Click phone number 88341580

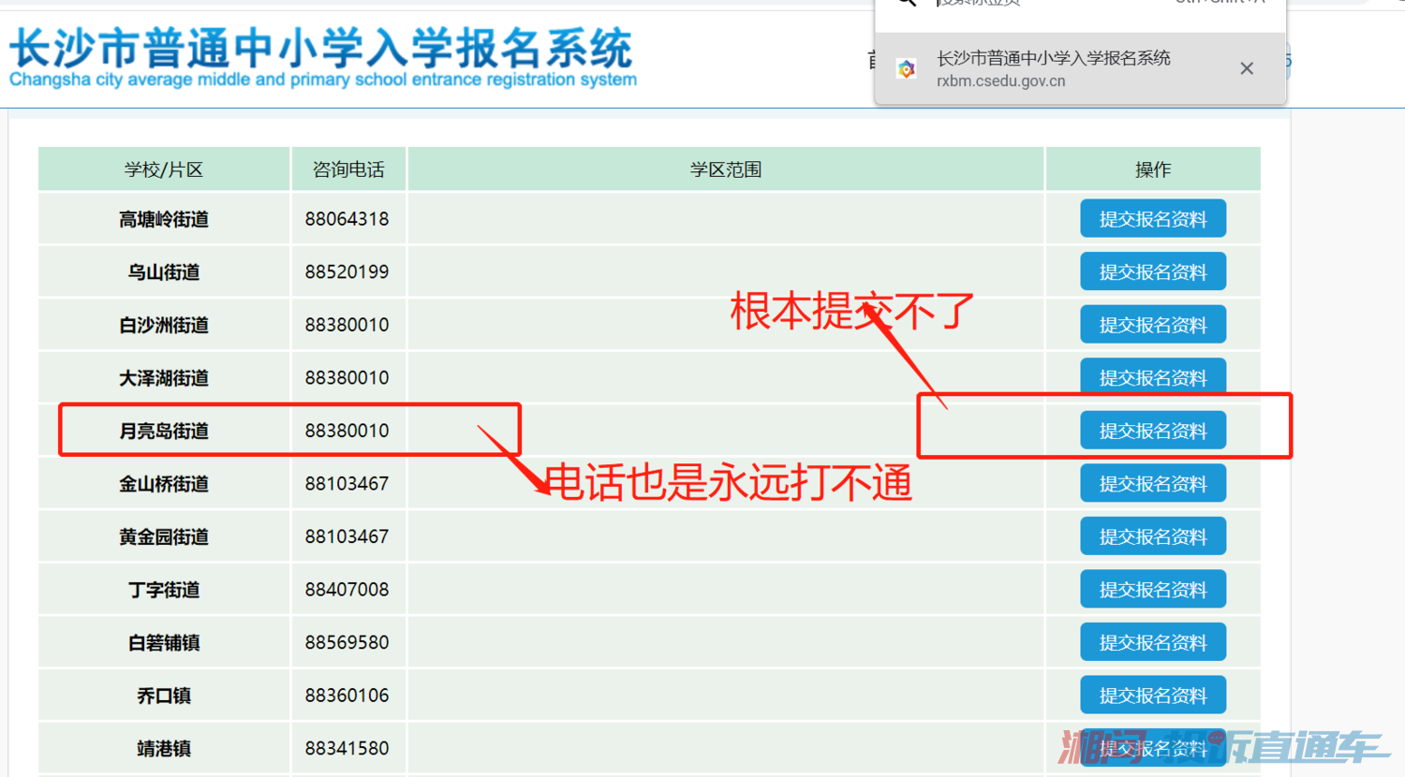click(x=347, y=748)
